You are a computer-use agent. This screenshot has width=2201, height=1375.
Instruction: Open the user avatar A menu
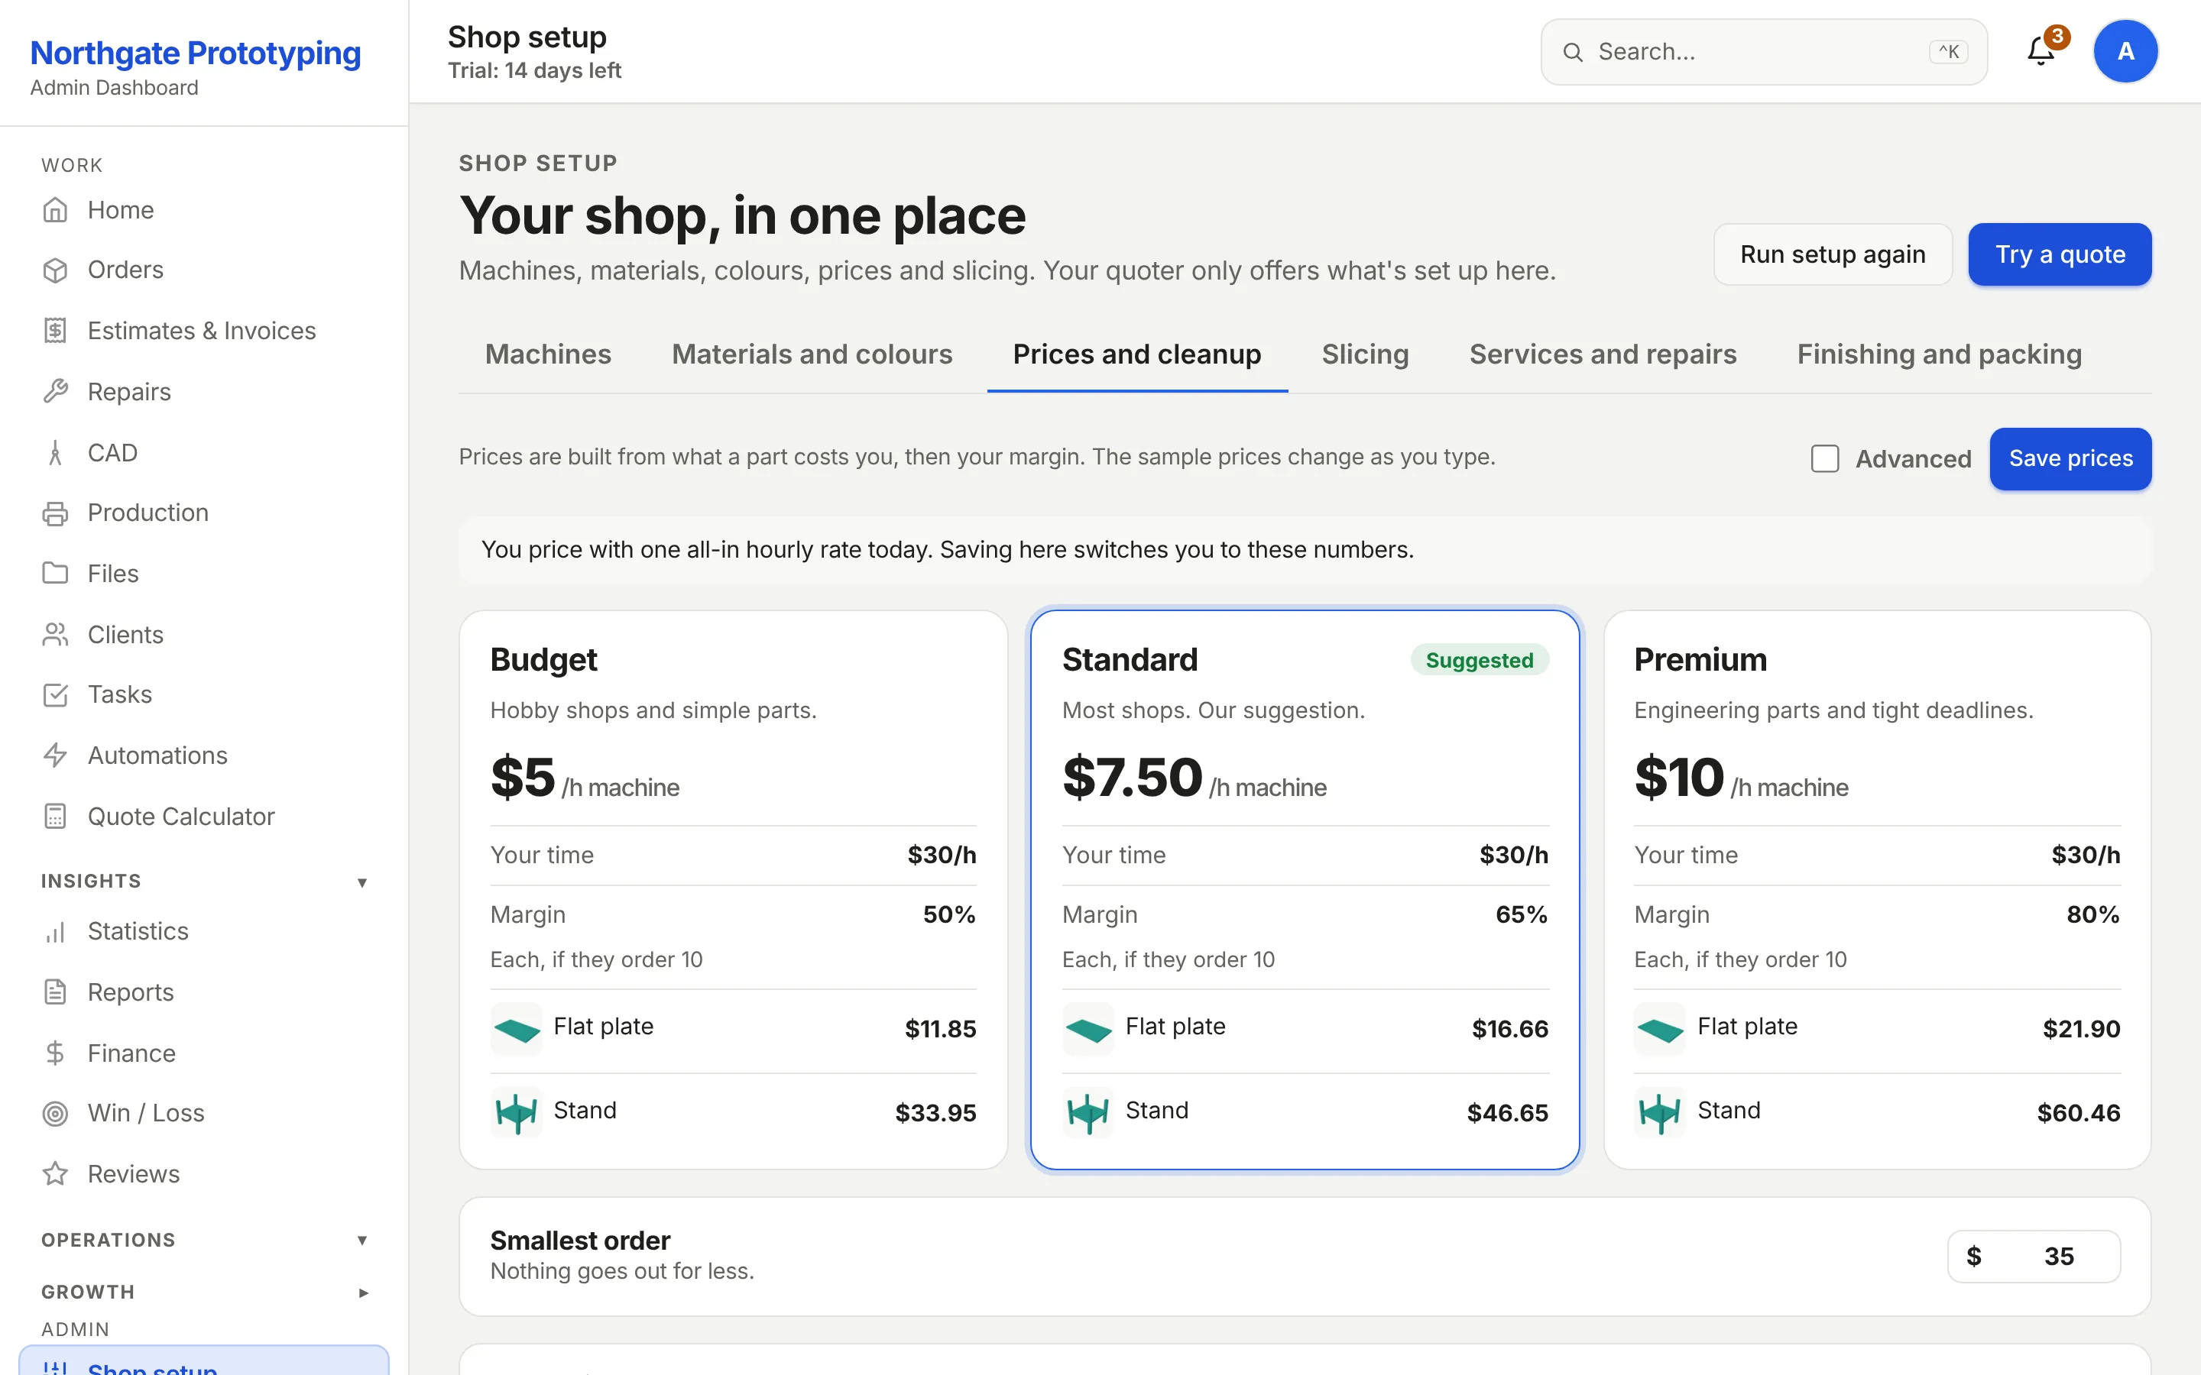2125,52
